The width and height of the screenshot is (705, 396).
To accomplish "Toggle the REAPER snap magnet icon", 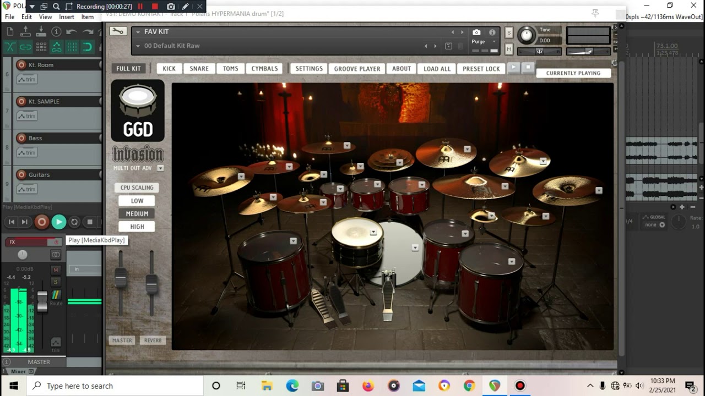I will 88,47.
